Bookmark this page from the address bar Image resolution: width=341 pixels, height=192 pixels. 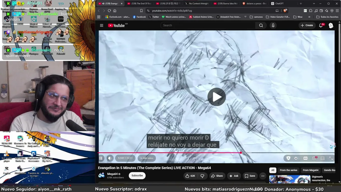point(141,11)
